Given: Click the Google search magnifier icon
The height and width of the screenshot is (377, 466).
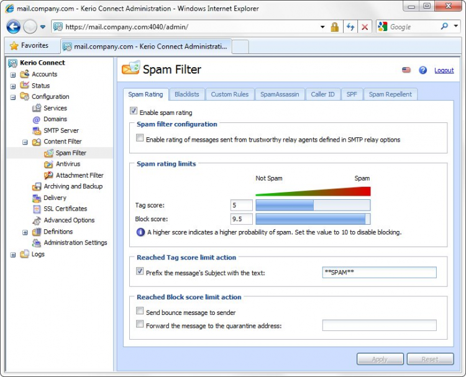Looking at the screenshot, I should tap(444, 27).
